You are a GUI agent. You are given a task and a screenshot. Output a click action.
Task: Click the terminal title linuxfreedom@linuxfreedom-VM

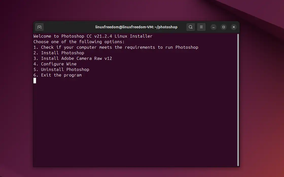pyautogui.click(x=136, y=27)
